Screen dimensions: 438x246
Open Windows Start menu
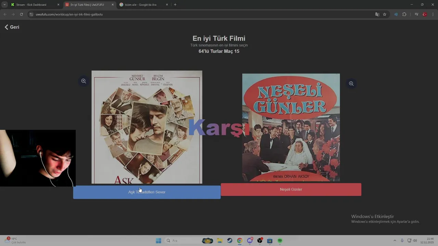click(158, 241)
